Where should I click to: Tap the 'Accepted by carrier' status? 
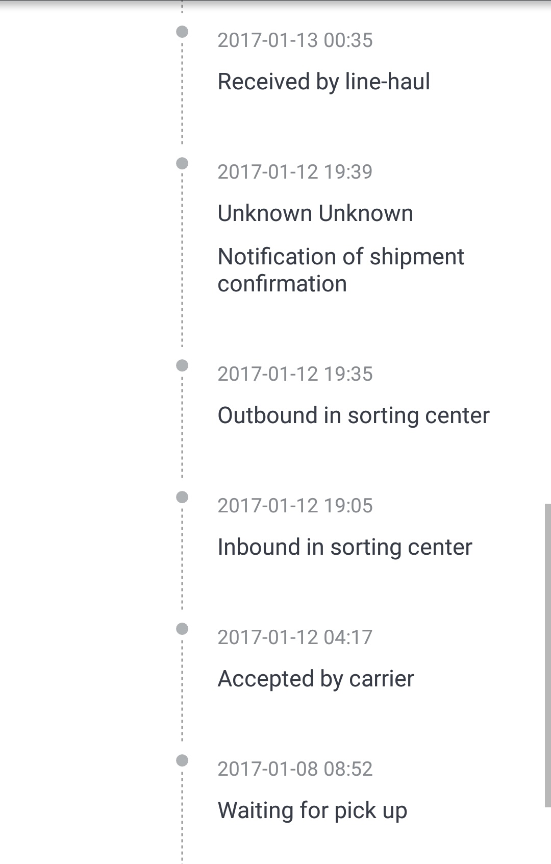[x=315, y=679]
